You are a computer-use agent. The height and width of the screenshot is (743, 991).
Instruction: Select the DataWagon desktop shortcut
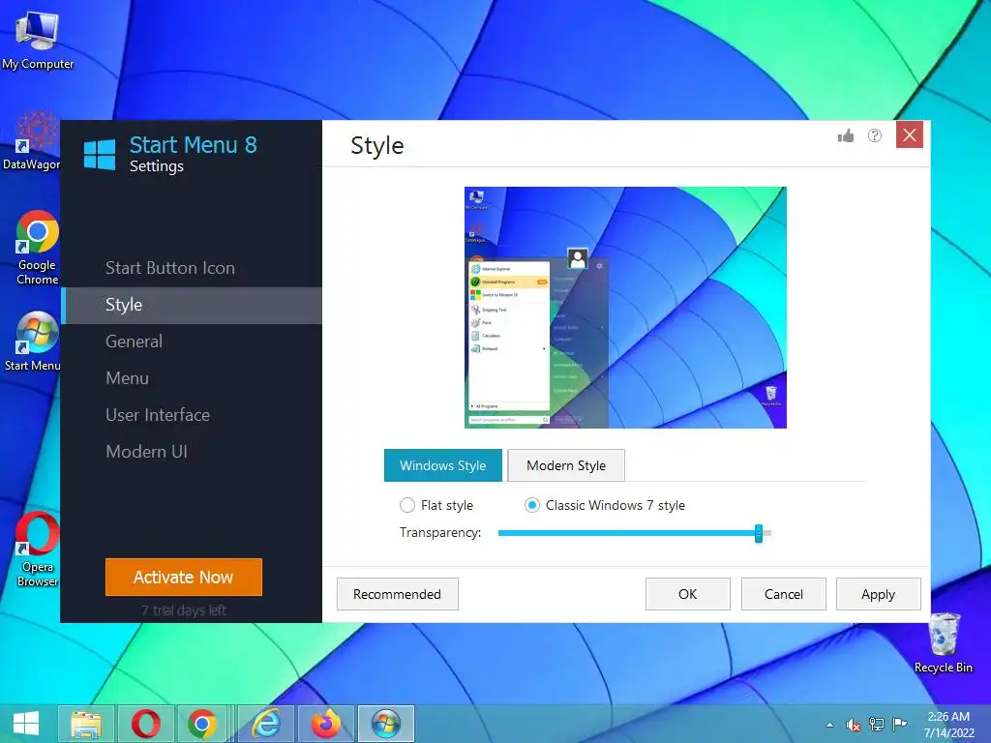(32, 141)
